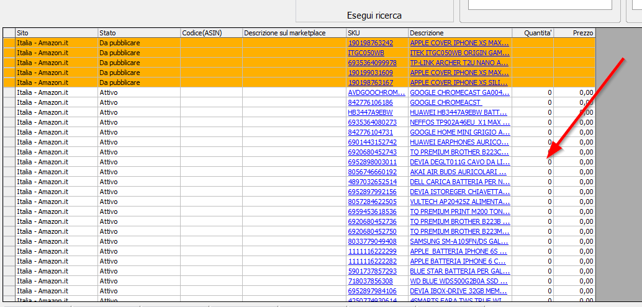Open the ITEK ITGC050WB ORIGIN GAM... description
This screenshot has width=642, height=307.
460,53
